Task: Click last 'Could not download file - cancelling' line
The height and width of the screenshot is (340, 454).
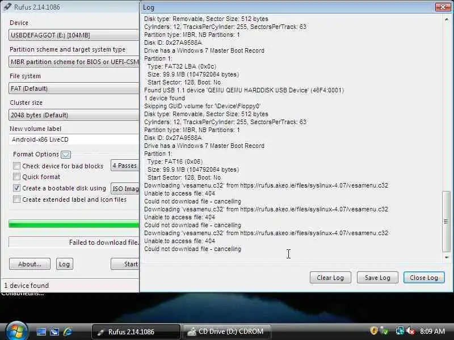Action: pos(192,249)
